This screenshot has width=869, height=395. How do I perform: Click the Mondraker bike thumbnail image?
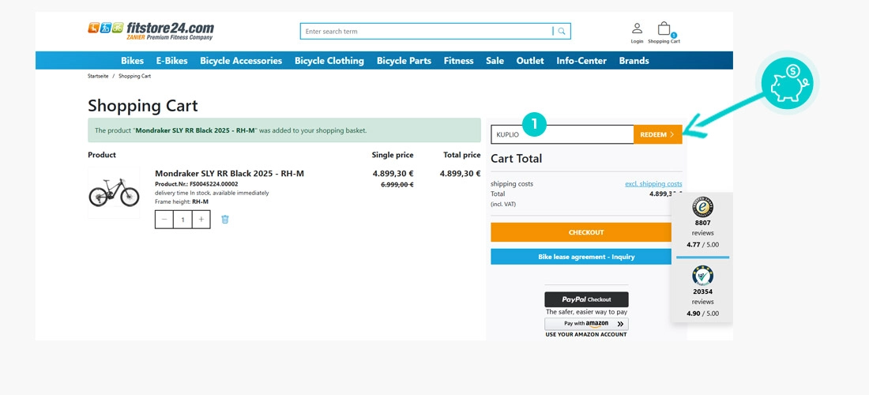pos(115,192)
